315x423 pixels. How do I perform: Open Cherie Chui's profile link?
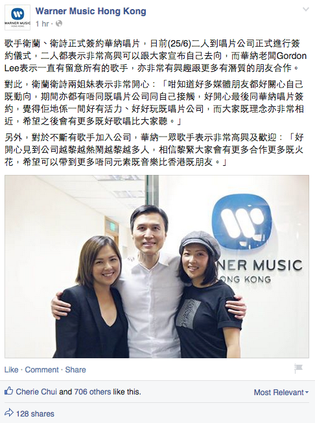(36, 392)
